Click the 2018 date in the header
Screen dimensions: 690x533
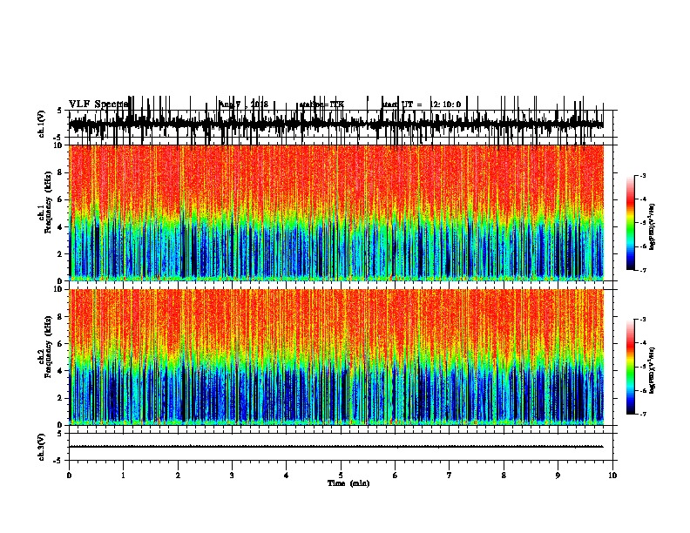259,105
